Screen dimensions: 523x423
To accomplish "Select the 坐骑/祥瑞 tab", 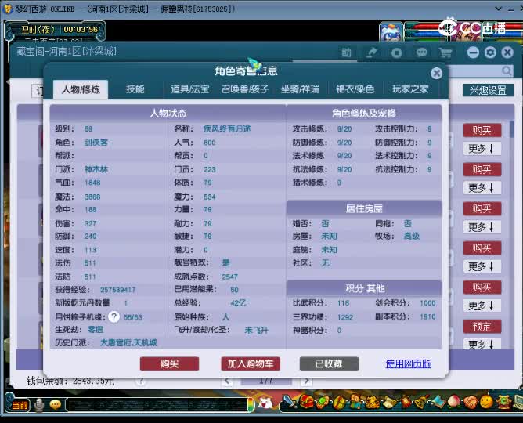I will pyautogui.click(x=300, y=89).
